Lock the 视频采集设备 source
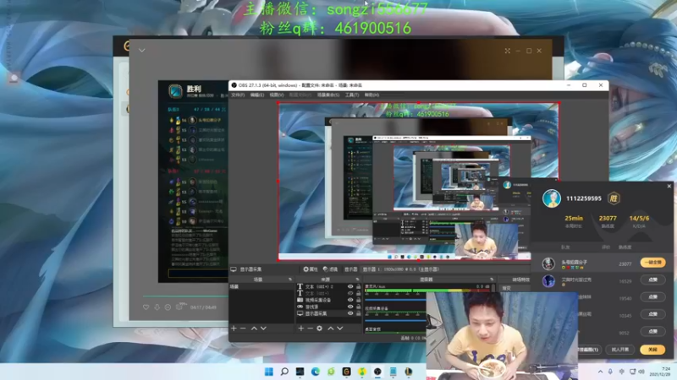Image resolution: width=677 pixels, height=380 pixels. 358,300
